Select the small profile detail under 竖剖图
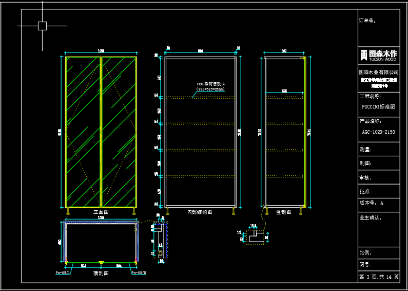Image resolution: width=408 pixels, height=291 pixels. point(255,237)
